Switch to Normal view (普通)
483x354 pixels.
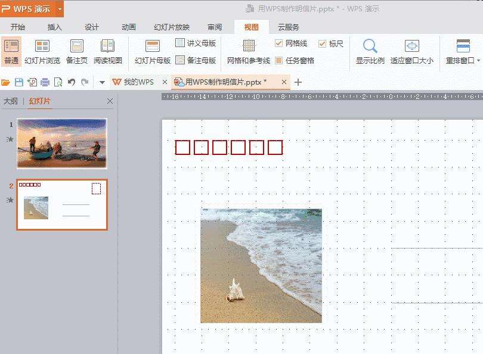[10, 51]
